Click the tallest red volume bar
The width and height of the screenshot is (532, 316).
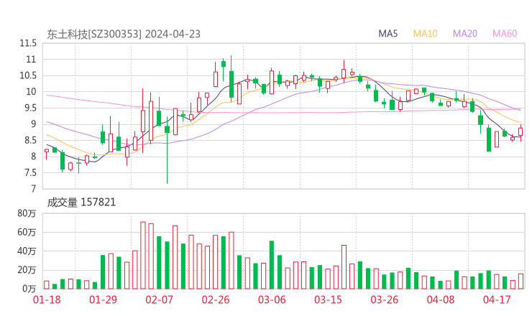(x=143, y=255)
